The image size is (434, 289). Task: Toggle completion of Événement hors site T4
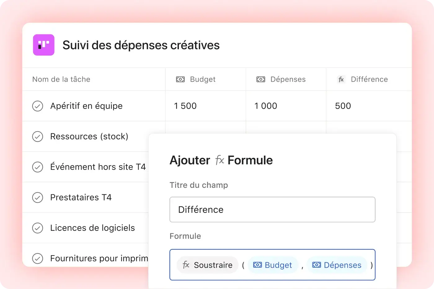pos(38,167)
